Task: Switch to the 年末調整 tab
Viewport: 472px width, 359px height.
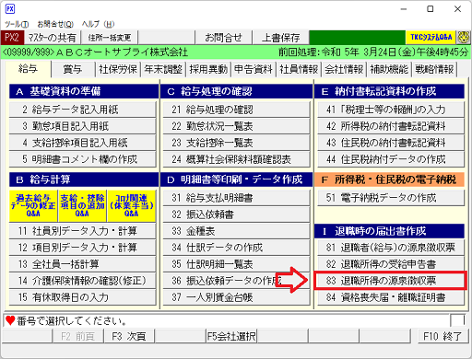Action: coord(163,69)
